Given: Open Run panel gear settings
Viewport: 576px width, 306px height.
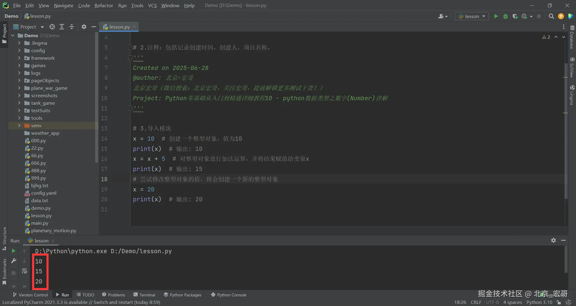Looking at the screenshot, I should click(x=553, y=240).
